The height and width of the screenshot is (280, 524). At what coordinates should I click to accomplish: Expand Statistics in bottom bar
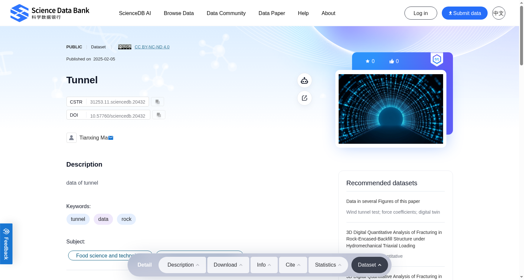click(x=328, y=265)
